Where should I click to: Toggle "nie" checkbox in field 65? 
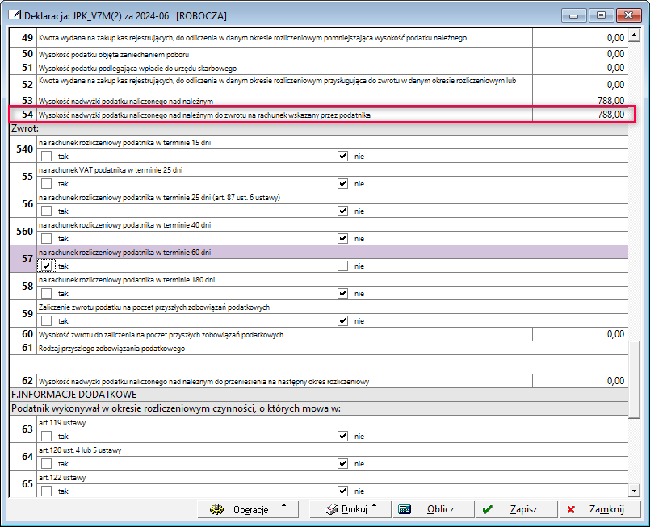[x=343, y=491]
